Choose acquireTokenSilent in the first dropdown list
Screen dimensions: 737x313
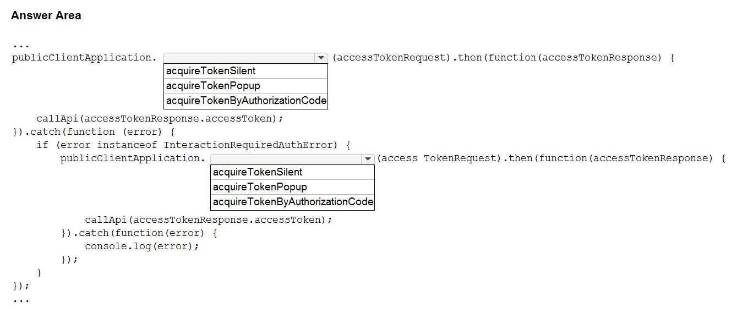pos(245,71)
